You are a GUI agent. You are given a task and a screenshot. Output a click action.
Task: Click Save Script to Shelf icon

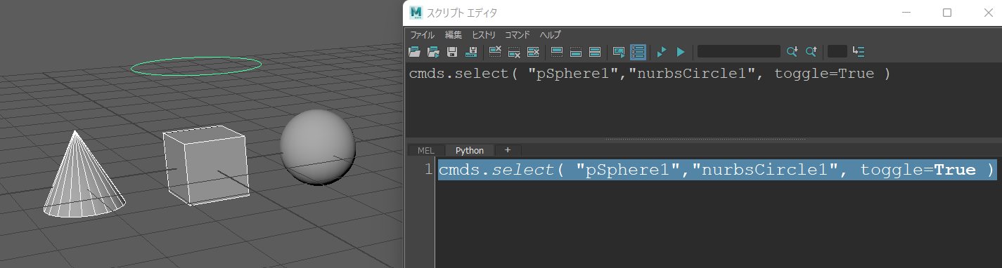point(472,51)
